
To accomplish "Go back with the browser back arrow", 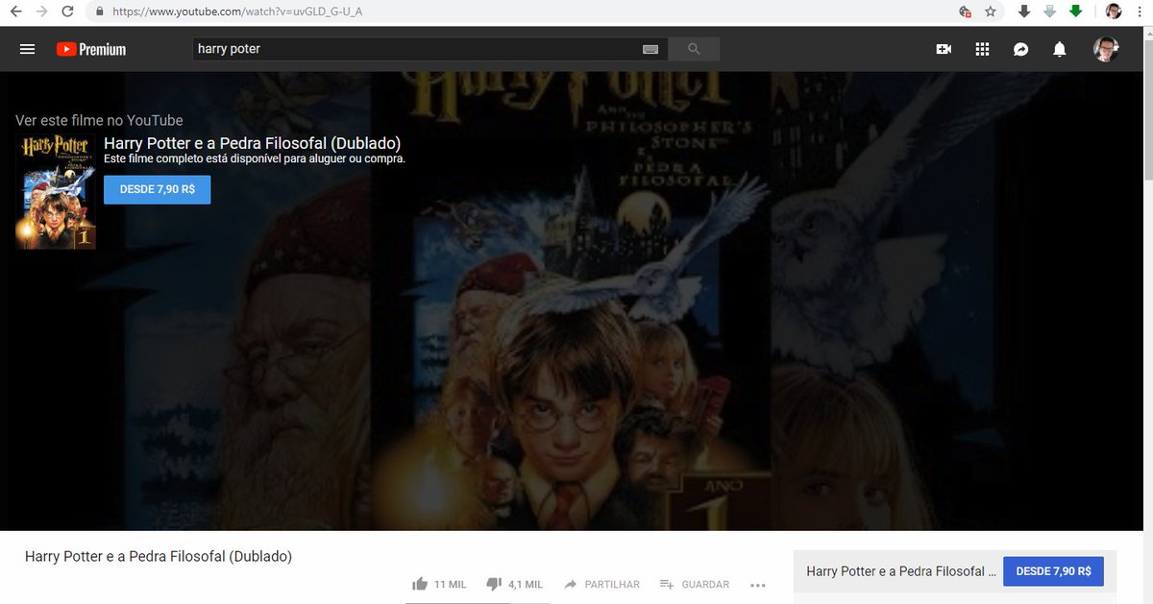I will click(15, 12).
